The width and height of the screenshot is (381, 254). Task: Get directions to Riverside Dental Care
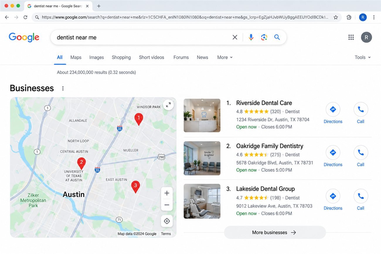(x=333, y=113)
